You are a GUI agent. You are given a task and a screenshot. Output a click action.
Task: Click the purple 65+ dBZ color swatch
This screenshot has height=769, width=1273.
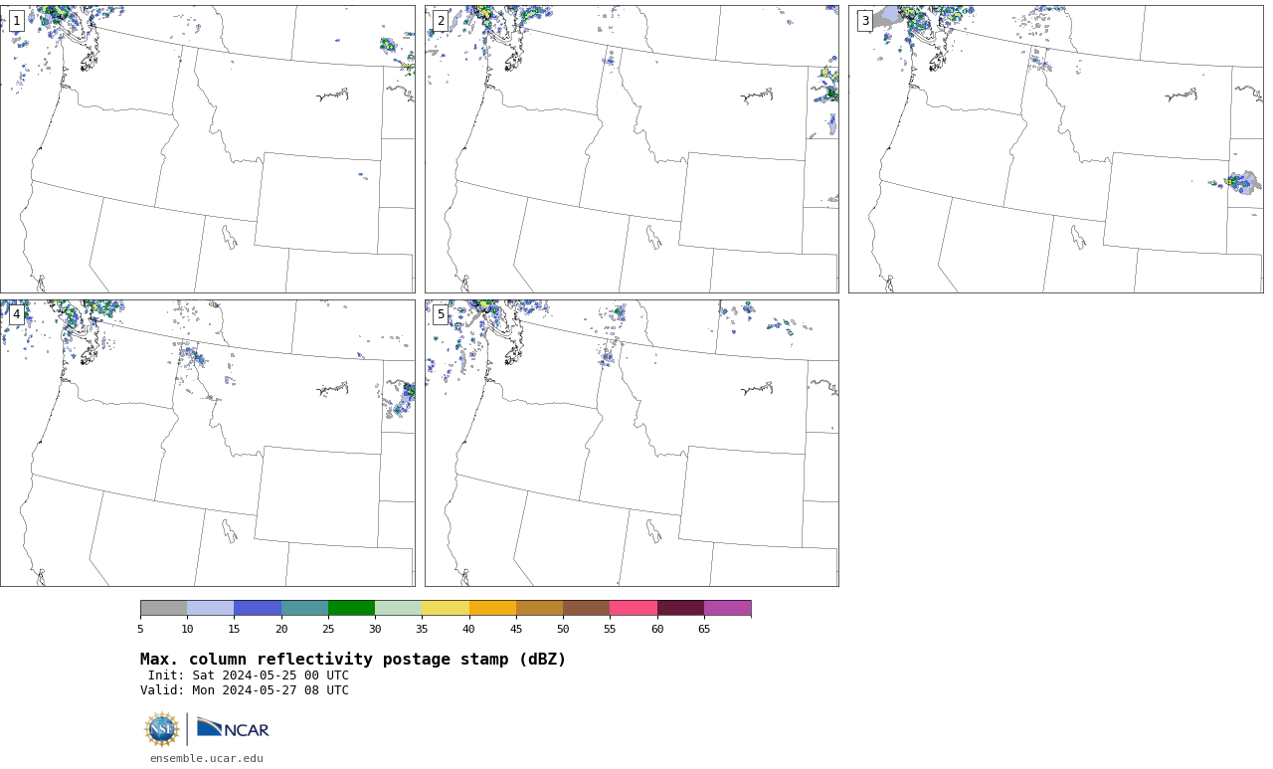click(x=727, y=608)
